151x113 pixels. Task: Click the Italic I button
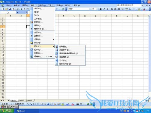pyautogui.click(x=104, y=9)
